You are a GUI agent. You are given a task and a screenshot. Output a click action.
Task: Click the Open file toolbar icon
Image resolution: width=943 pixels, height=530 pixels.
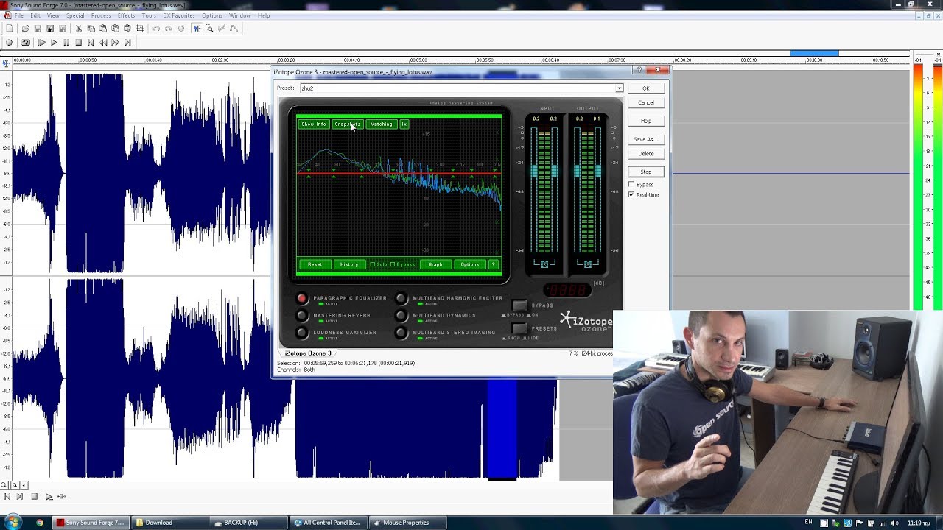(x=25, y=29)
